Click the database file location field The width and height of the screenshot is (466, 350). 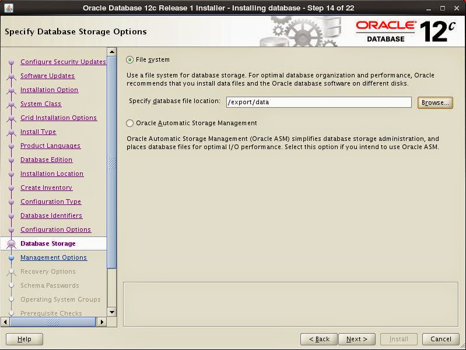click(318, 102)
